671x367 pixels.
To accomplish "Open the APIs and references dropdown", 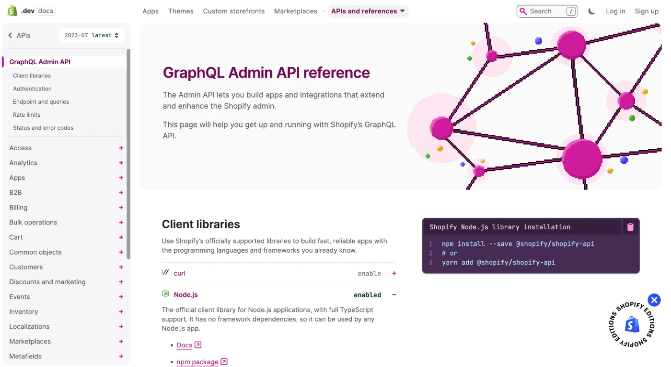I will 368,11.
